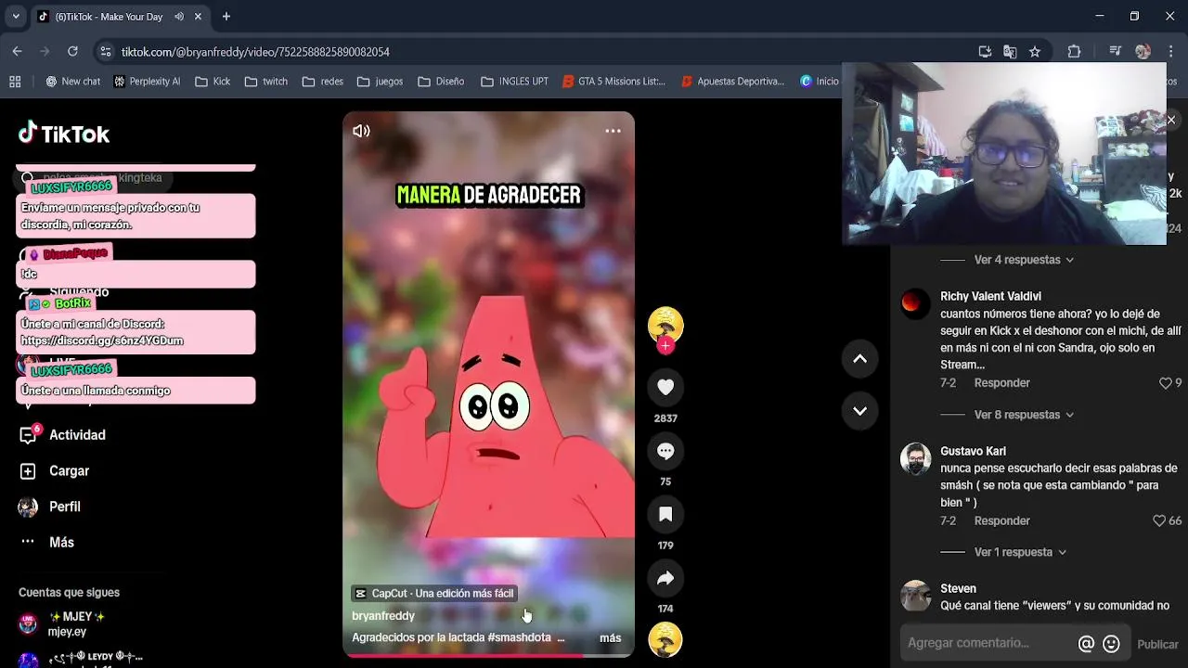Open Richy Valent Valdivi's profile name
Image resolution: width=1188 pixels, height=668 pixels.
point(990,297)
